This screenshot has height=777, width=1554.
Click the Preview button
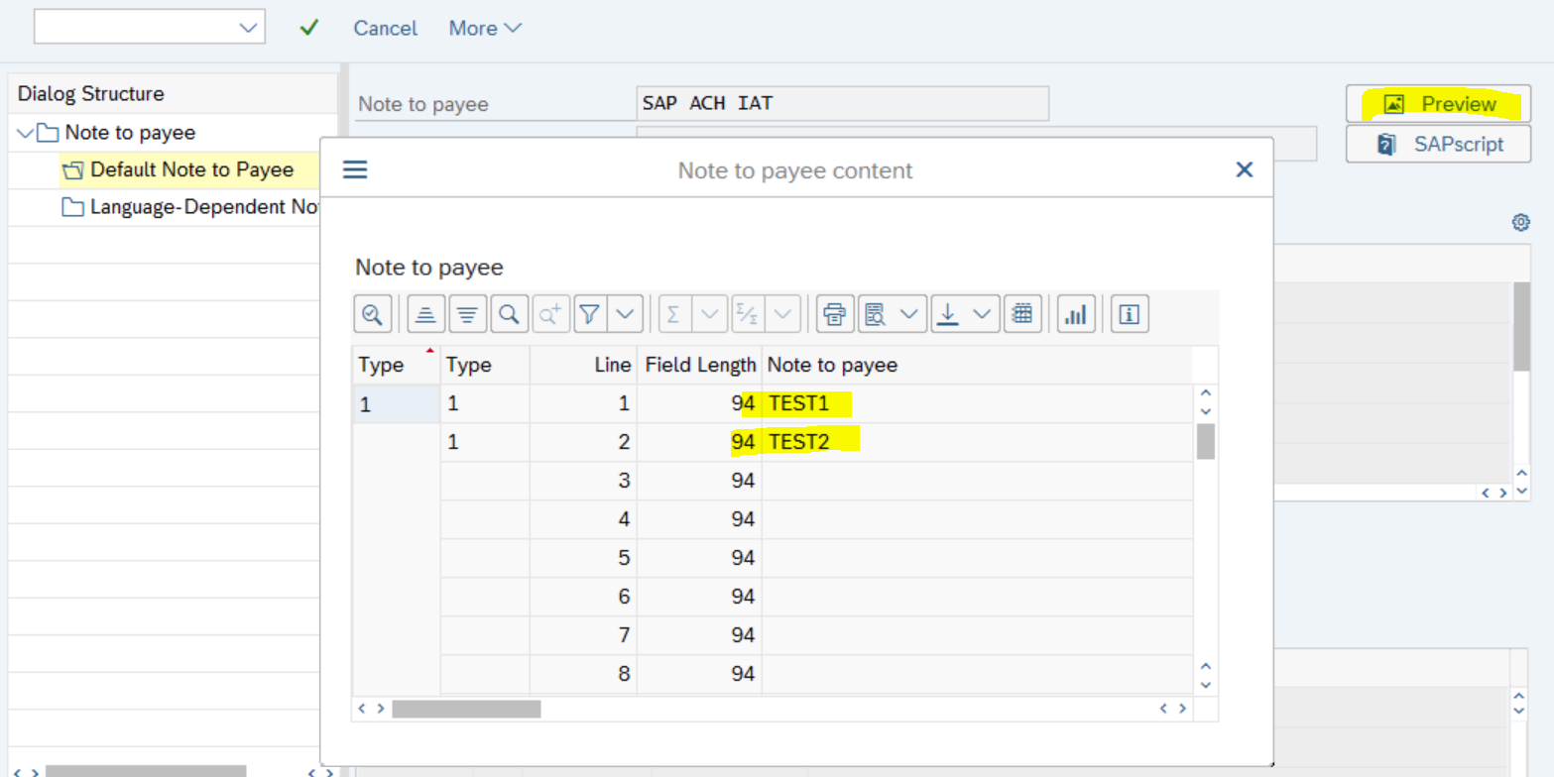coord(1439,104)
